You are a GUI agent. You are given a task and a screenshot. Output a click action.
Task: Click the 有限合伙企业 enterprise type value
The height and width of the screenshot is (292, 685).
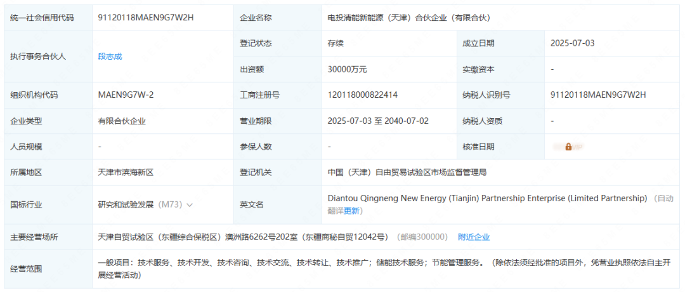click(122, 121)
